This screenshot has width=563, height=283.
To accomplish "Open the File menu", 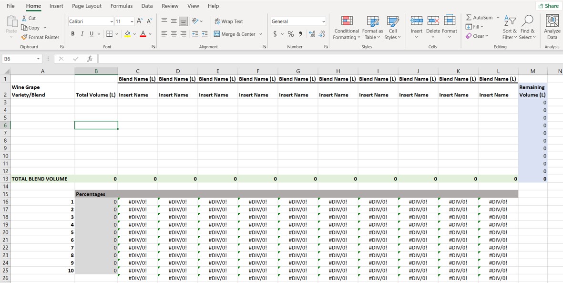I will click(11, 6).
